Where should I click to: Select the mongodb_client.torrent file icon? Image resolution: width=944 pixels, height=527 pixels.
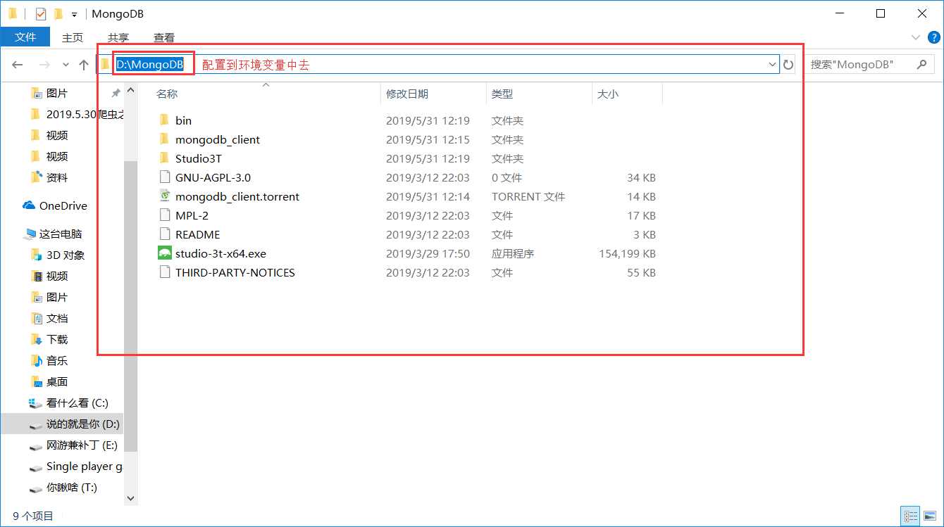pos(164,196)
